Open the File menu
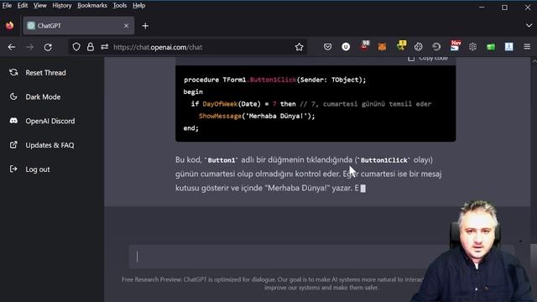Screen dimensions: 537x302 tap(7, 6)
